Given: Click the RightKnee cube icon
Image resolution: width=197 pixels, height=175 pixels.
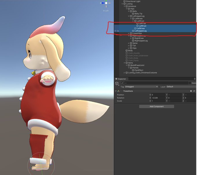Looking at the screenshot, I should click(133, 38).
